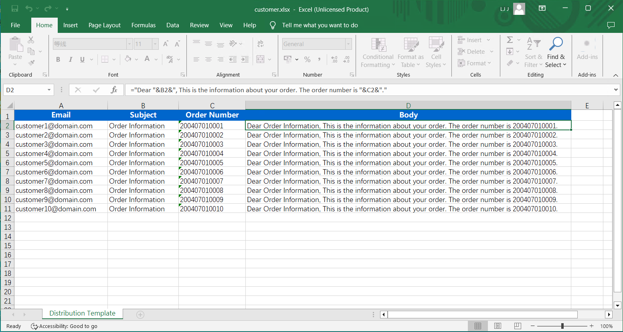Screen dimensions: 623x332
Task: Click the Cut scissors icon
Action: pos(31,40)
